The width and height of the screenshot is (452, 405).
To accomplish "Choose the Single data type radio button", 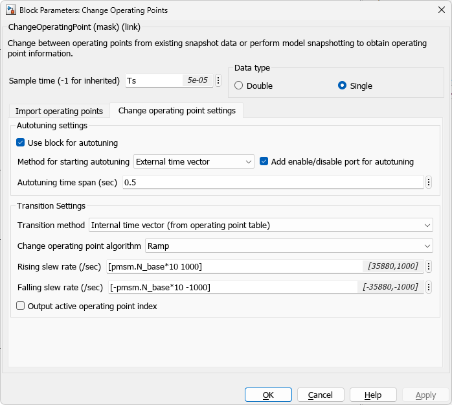I will (x=343, y=86).
